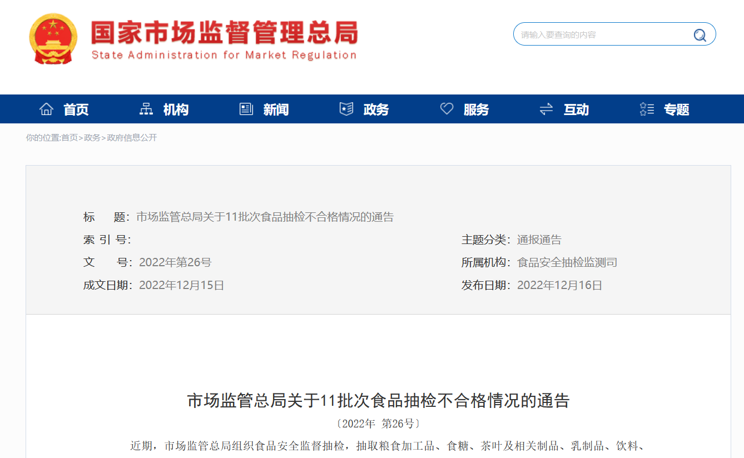744x458 pixels.
Task: Click the newspaper icon for 新闻
Action: click(246, 109)
